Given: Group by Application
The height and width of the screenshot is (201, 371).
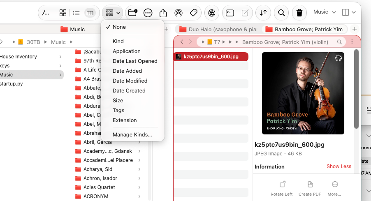Looking at the screenshot, I should point(132,51).
